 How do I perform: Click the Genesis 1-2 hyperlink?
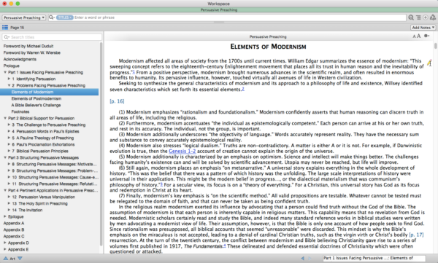(x=182, y=151)
